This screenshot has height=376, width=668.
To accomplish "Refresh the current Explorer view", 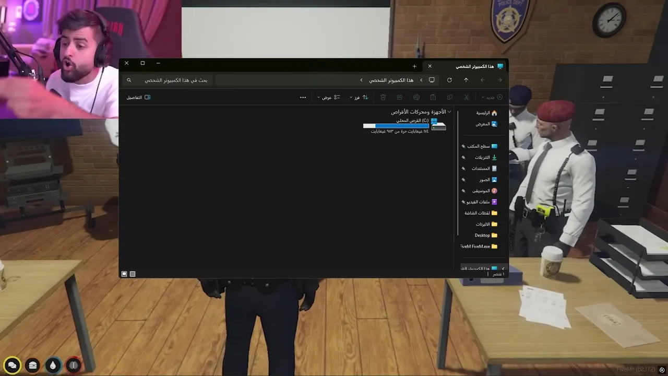I will (449, 80).
